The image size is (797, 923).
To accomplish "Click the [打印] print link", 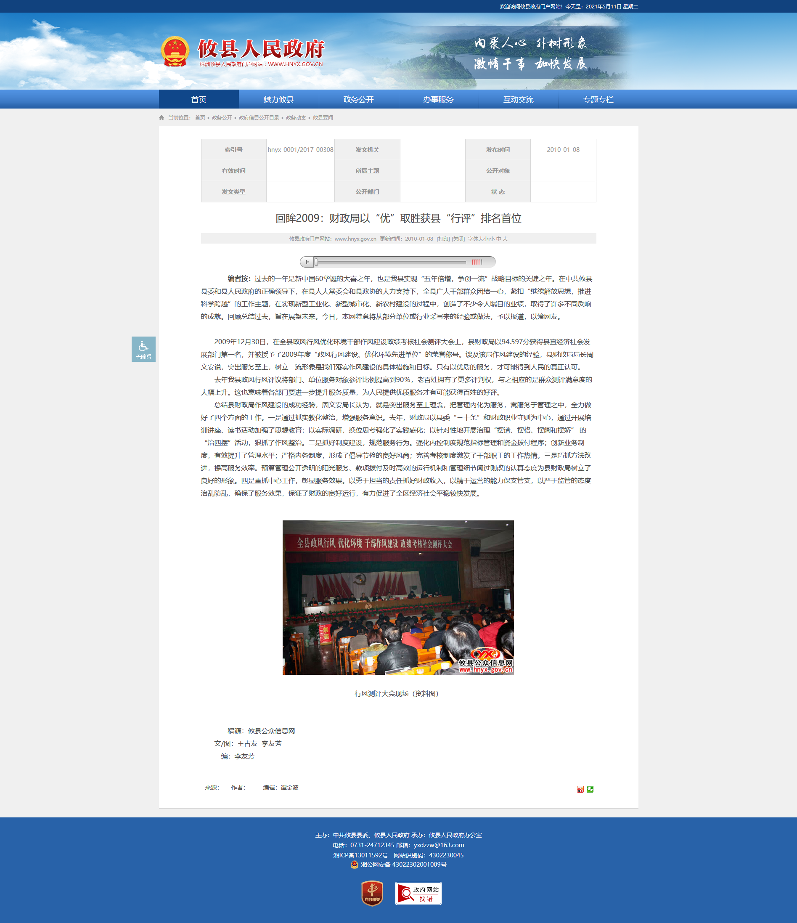I will pos(443,239).
